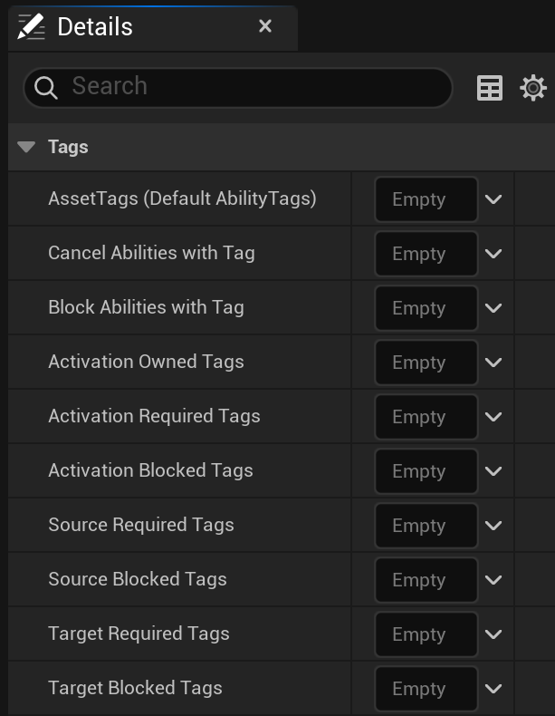555x716 pixels.
Task: Expand Target Required Tags dropdown arrow
Action: [493, 634]
